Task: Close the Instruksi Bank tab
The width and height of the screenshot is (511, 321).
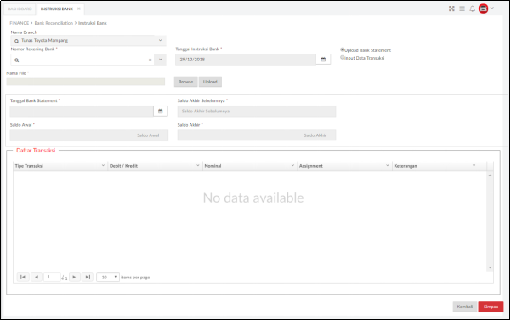Action: 78,9
